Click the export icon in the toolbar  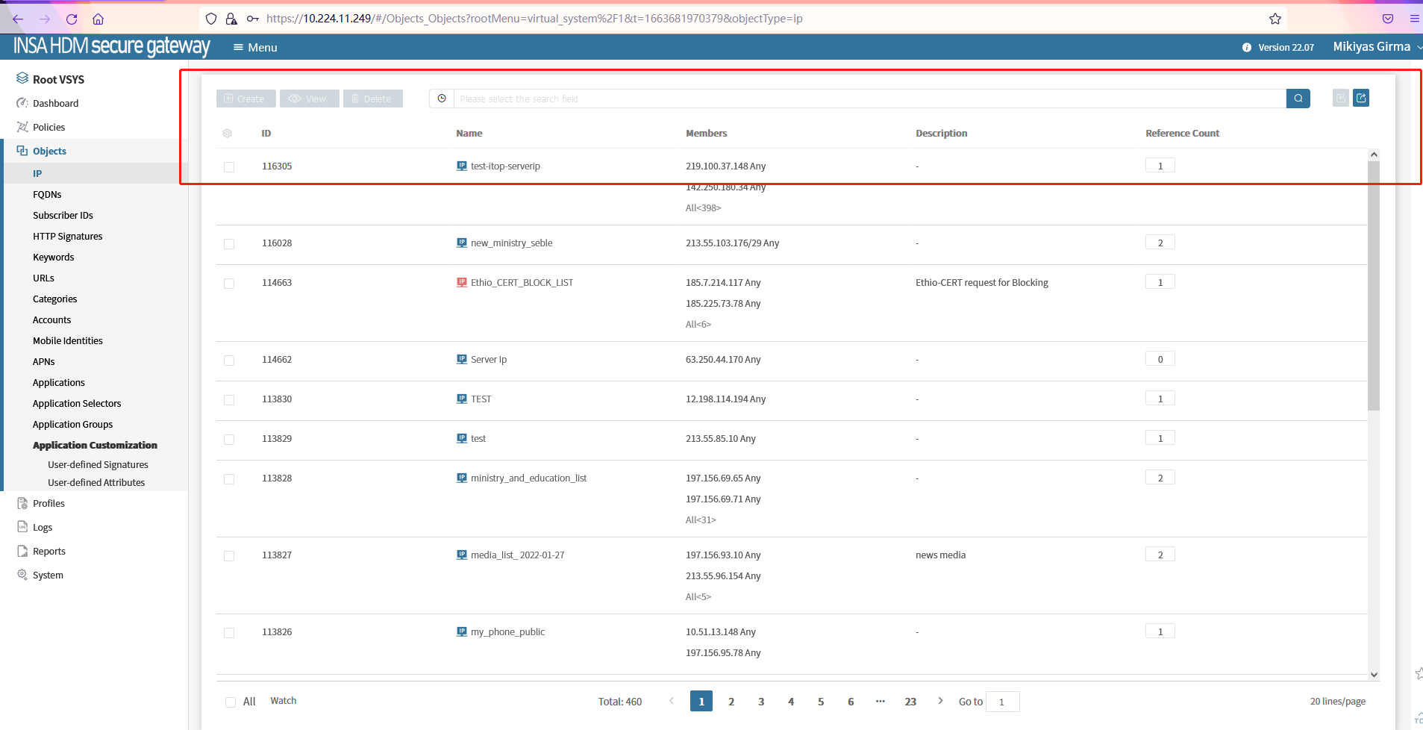(x=1361, y=98)
